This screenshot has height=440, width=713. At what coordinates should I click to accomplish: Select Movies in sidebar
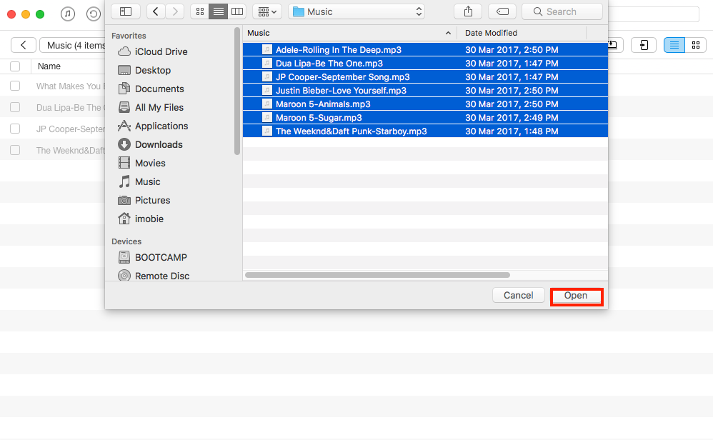pos(141,163)
